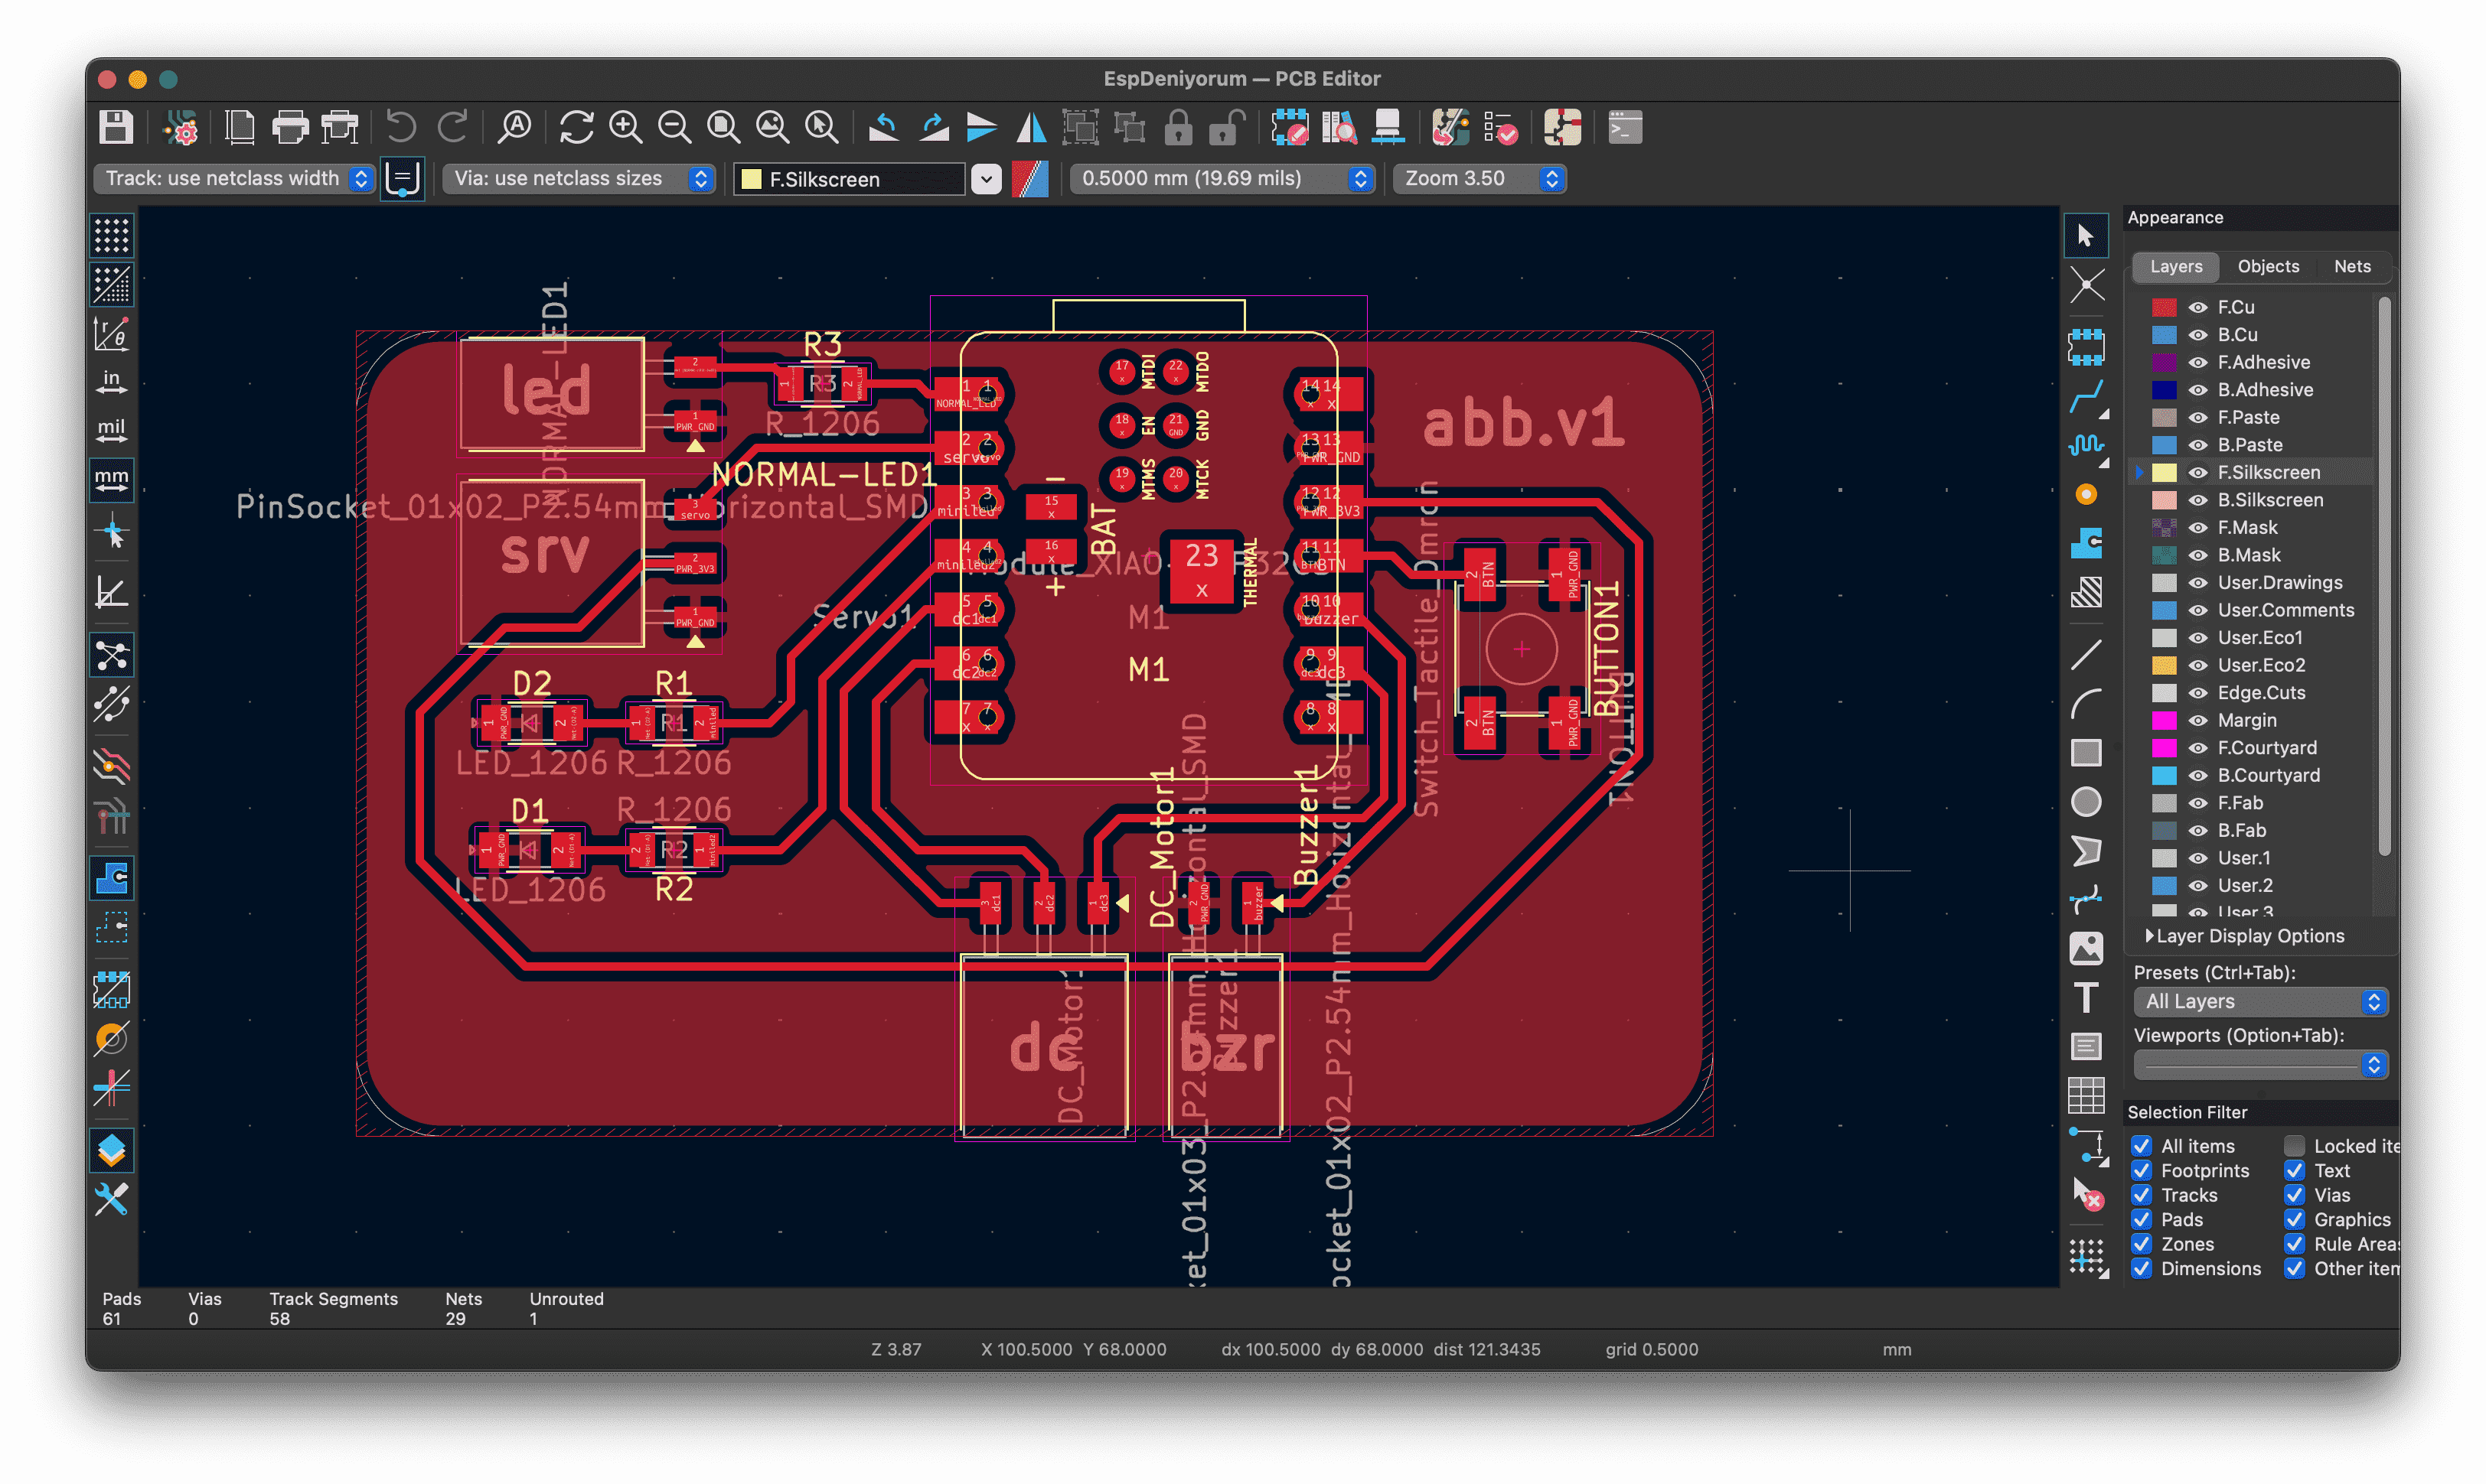The width and height of the screenshot is (2486, 1484).
Task: Select the Route Tracks tool
Action: click(2086, 397)
